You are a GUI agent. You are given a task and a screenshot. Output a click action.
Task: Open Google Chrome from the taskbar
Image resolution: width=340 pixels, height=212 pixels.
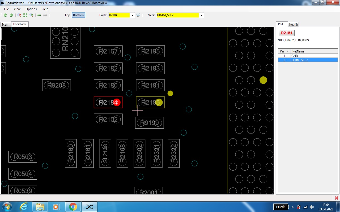[73, 207]
